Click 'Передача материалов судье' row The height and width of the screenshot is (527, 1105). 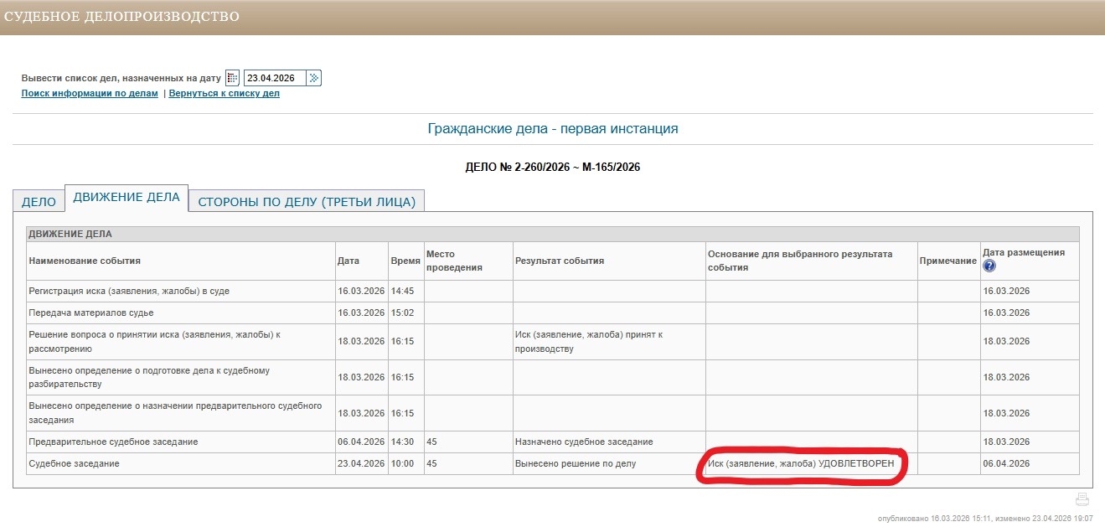[x=91, y=313]
